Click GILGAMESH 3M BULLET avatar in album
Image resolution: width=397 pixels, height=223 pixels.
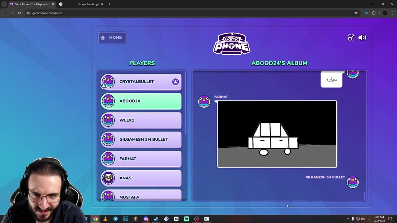(x=353, y=182)
